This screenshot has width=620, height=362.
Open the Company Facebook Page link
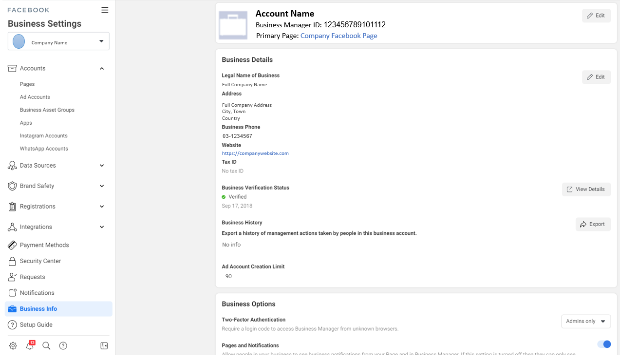pos(339,36)
